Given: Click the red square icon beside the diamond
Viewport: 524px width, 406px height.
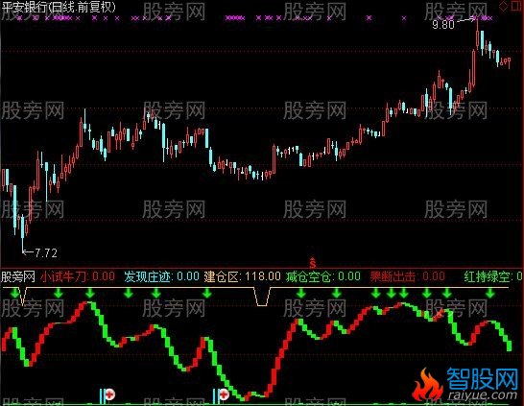Looking at the screenshot, I should pos(517,6).
